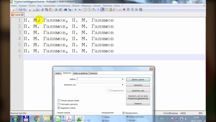Click the New file toolbar icon
The image size is (216, 122).
coord(12,10)
